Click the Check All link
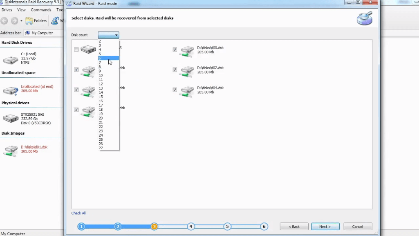Screen dimensions: 419x236 point(78,213)
